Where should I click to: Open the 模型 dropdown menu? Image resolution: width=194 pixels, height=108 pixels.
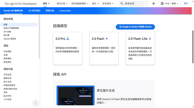click(x=46, y=4)
